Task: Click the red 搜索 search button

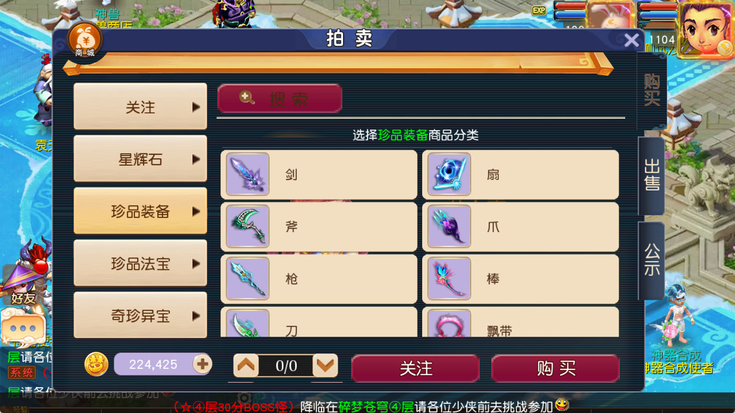Action: click(280, 98)
